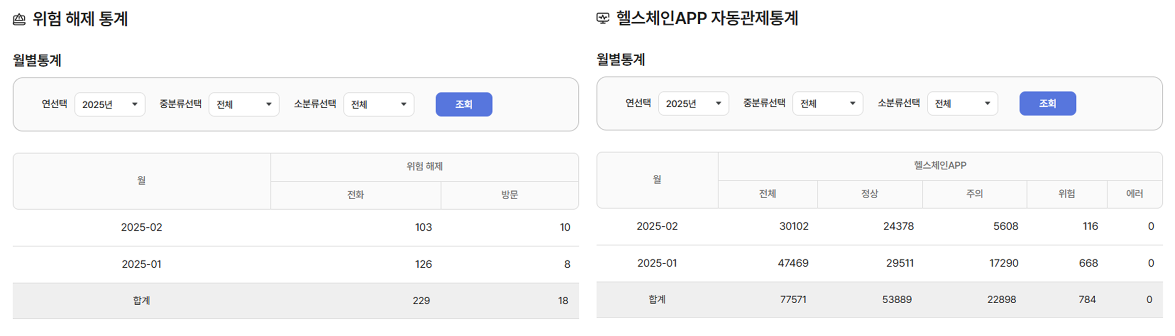Screen dimensions: 1175x336
Task: Click the 위험 value 668
Action: coord(1089,263)
